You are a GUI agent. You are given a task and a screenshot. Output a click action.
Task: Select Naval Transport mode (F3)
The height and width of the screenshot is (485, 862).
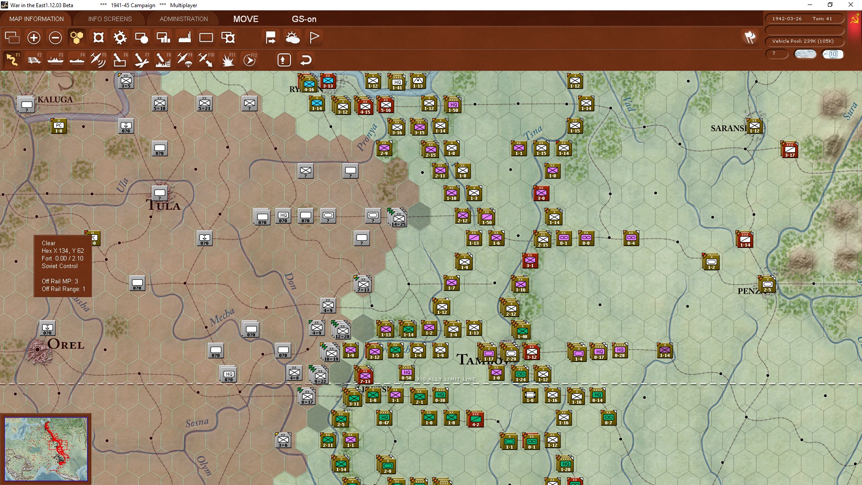pyautogui.click(x=55, y=60)
